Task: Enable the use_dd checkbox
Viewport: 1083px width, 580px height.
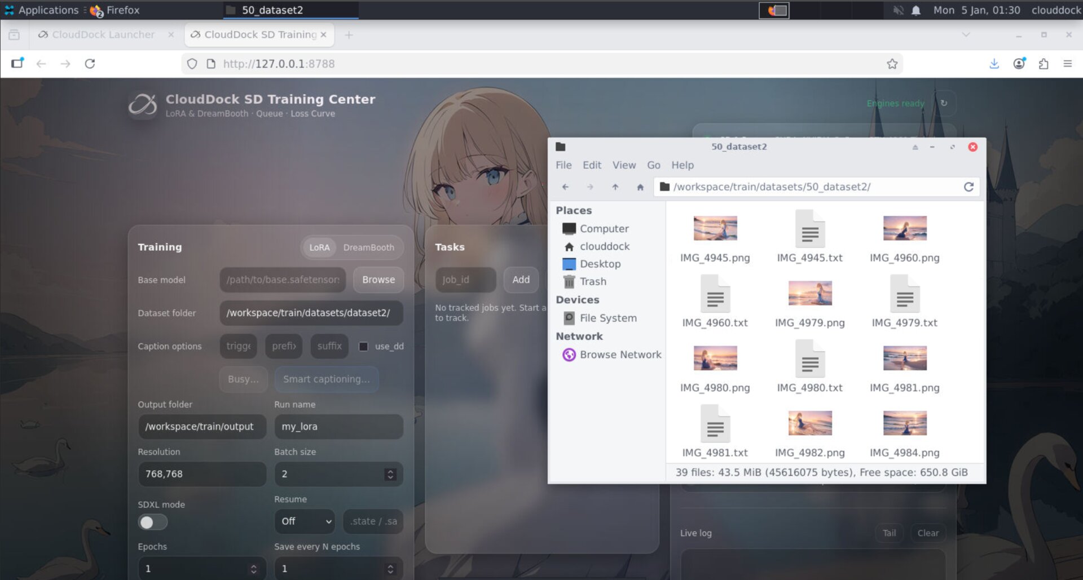Action: [x=364, y=347]
